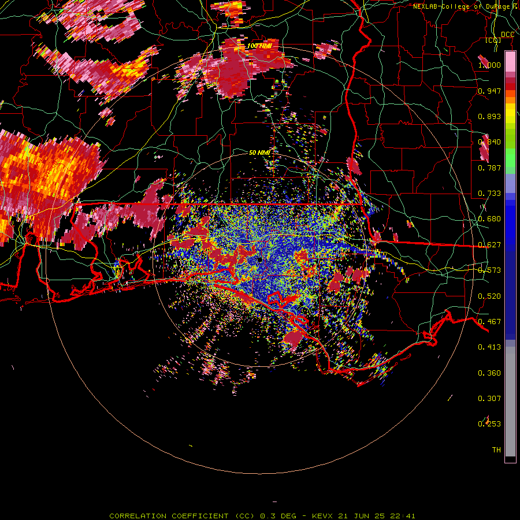The image size is (520, 520).
Task: Select the 0.573 color scale value
Action: point(489,270)
